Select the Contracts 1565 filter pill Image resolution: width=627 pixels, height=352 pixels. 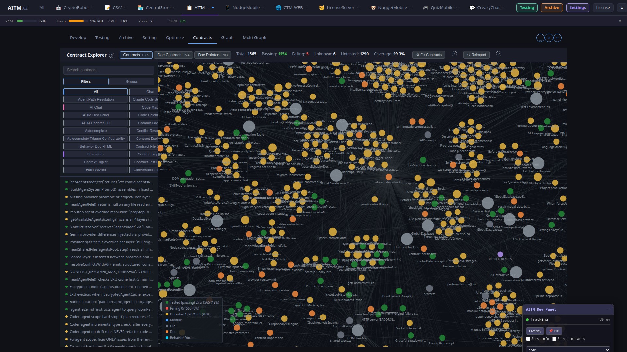click(x=136, y=55)
